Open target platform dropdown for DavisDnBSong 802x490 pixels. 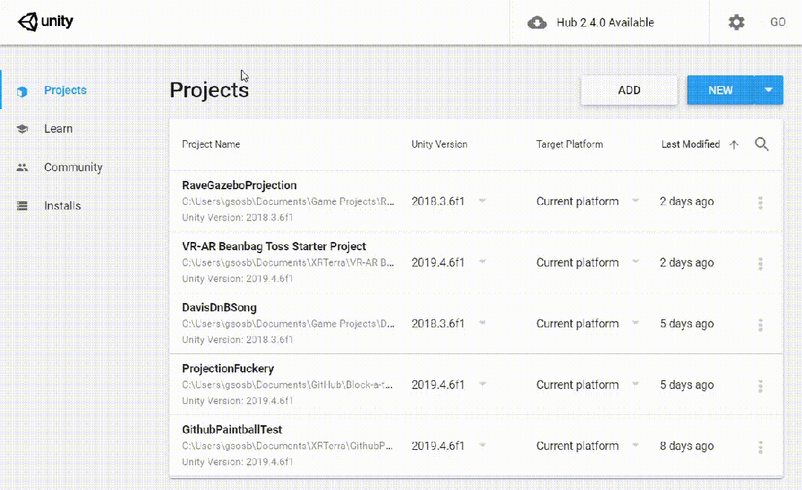635,323
